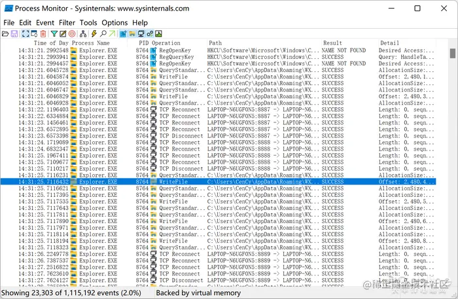Viewport: 458px width, 299px height.
Task: Clear the display with the trash icon
Action: tap(43, 34)
